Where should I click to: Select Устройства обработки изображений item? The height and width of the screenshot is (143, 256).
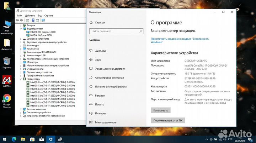tap(46, 116)
